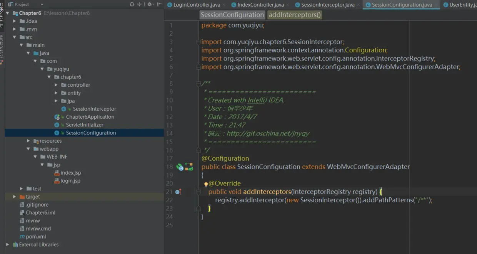Open the Project panel gear settings
This screenshot has width=477, height=254.
[x=150, y=4]
